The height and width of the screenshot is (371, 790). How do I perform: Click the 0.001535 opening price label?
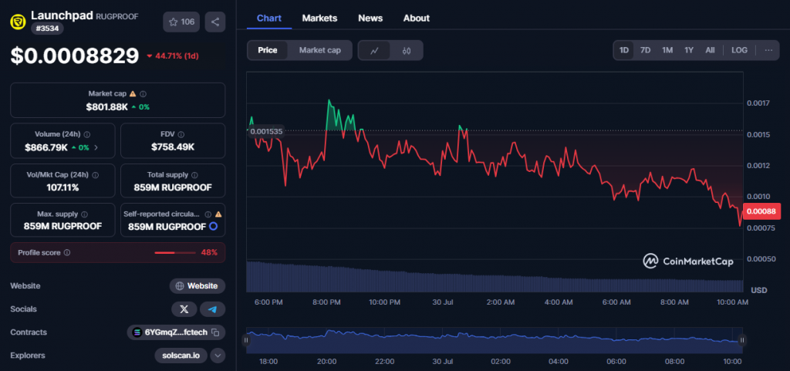266,132
